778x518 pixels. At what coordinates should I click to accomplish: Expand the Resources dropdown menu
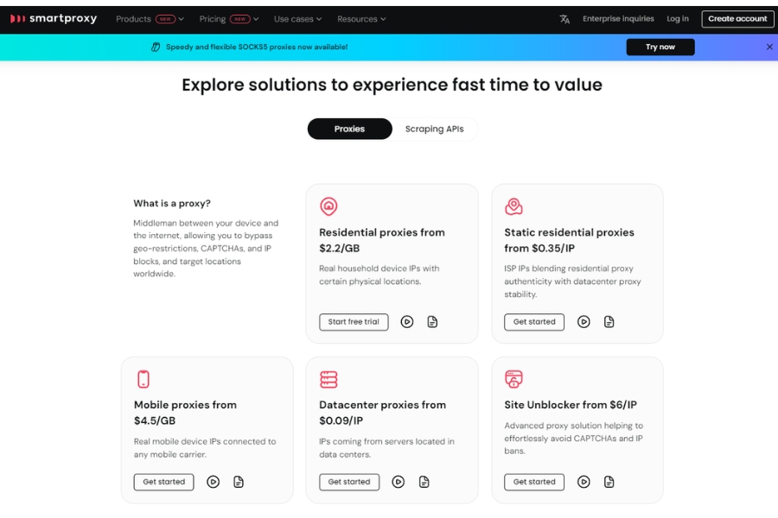pyautogui.click(x=361, y=19)
